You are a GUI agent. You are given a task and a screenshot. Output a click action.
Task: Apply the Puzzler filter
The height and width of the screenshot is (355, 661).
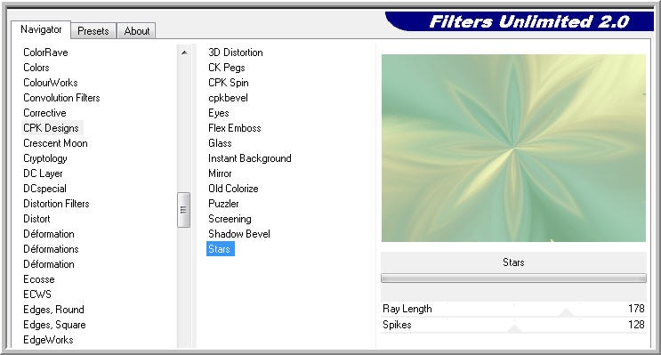click(223, 204)
